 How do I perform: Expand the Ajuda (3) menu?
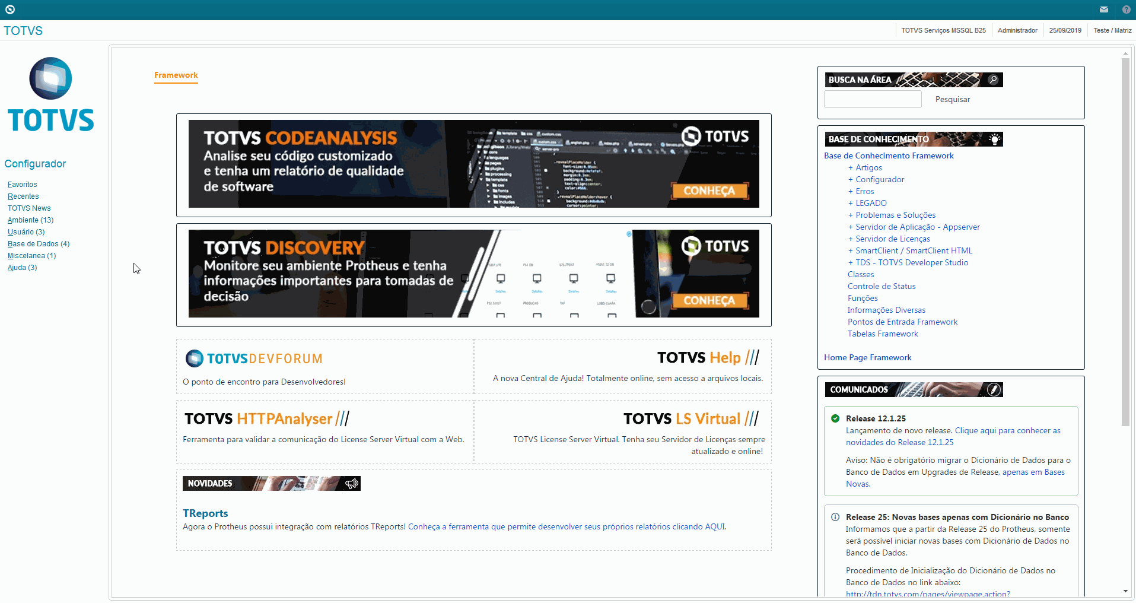[23, 268]
